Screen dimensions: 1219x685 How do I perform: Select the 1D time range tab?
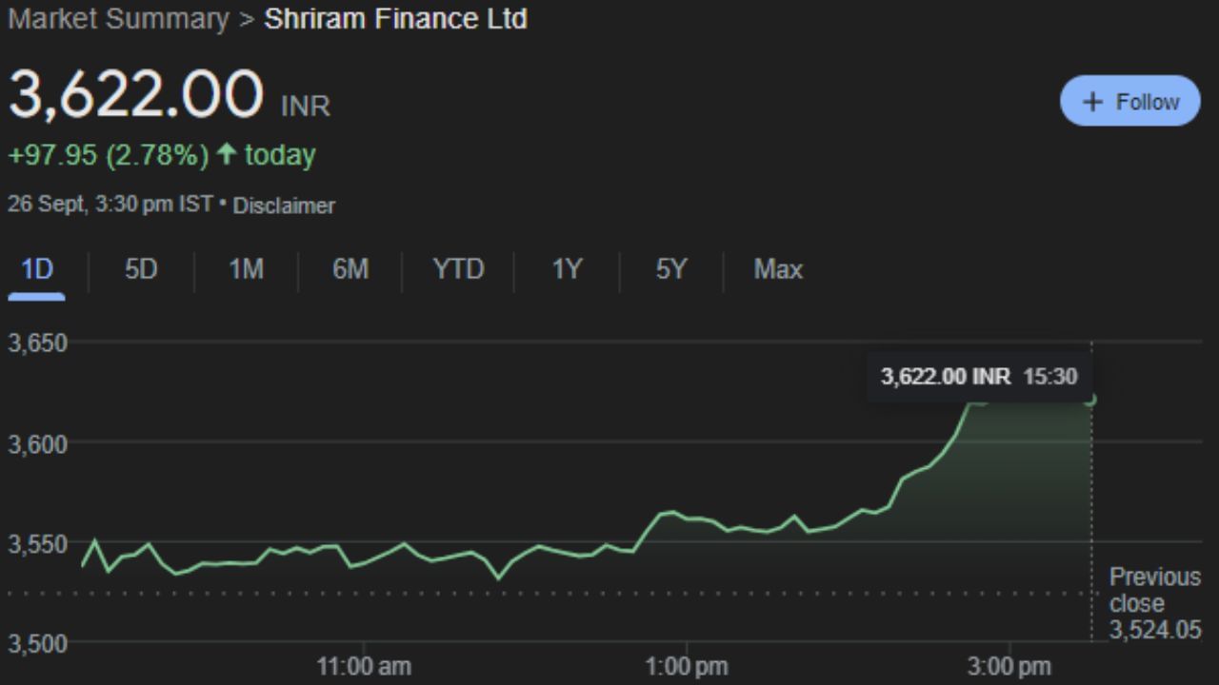36,270
